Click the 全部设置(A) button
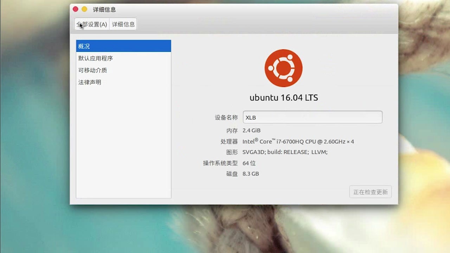Screen dimensions: 450x253 tap(92, 24)
